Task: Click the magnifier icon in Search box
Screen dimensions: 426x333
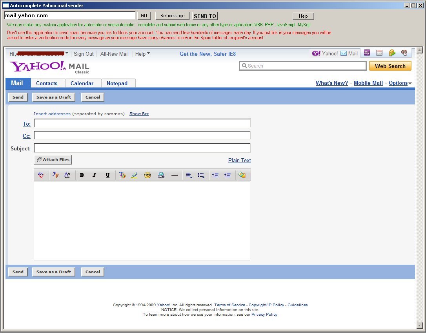Action: pos(244,66)
